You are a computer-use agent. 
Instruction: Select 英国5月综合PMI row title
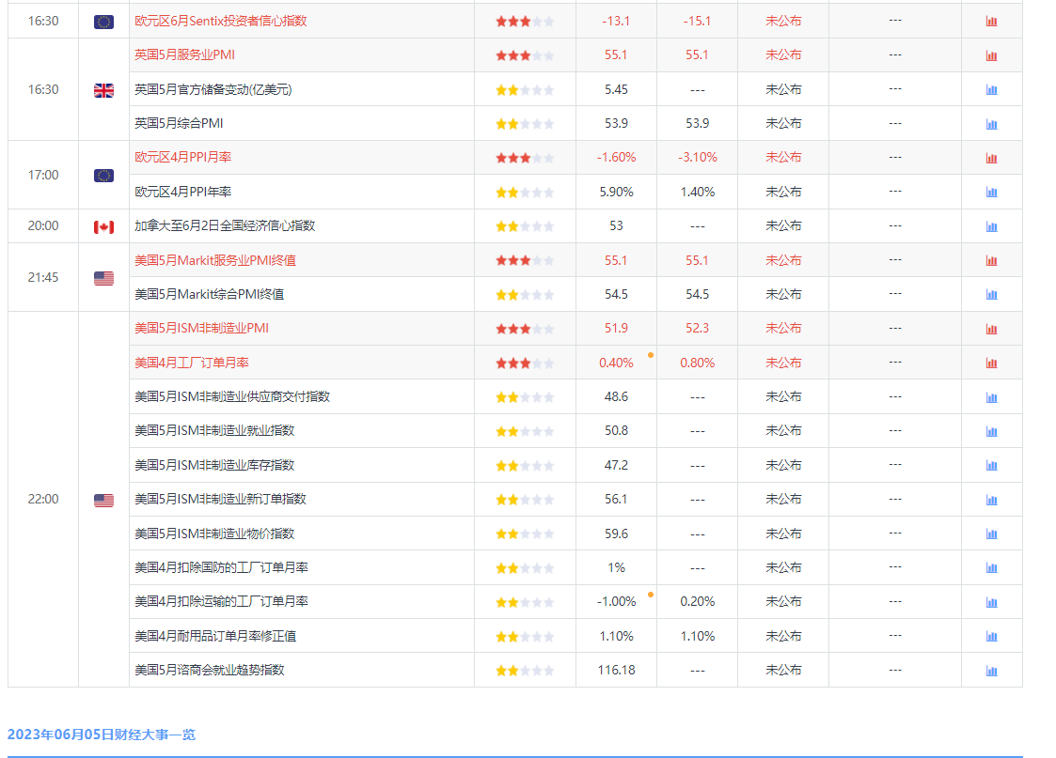(180, 123)
